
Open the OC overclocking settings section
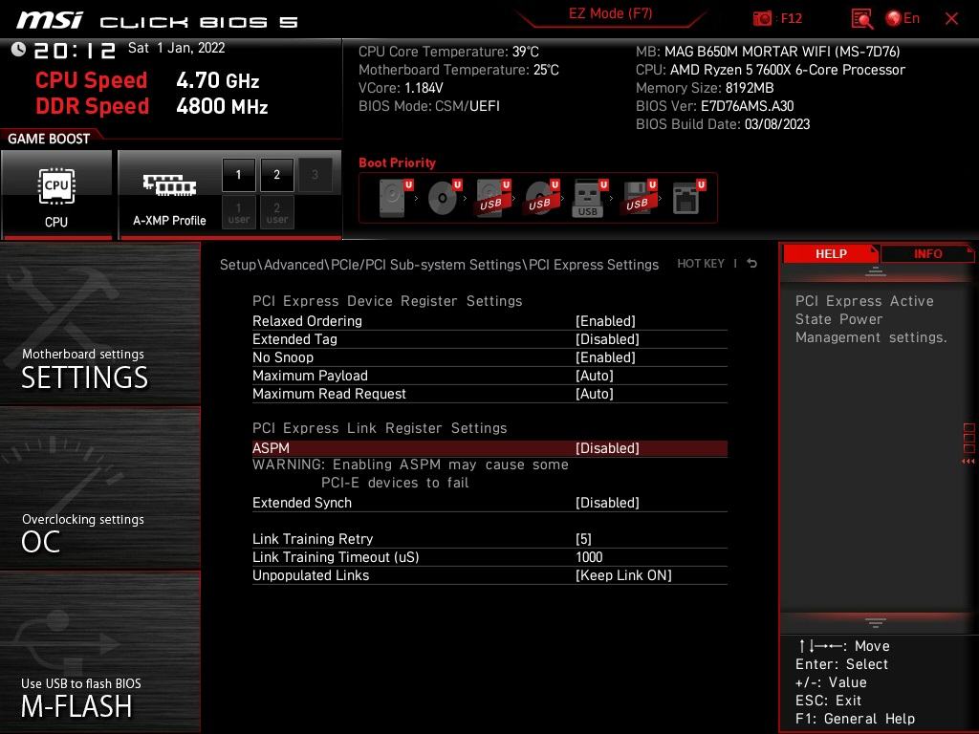(99, 488)
